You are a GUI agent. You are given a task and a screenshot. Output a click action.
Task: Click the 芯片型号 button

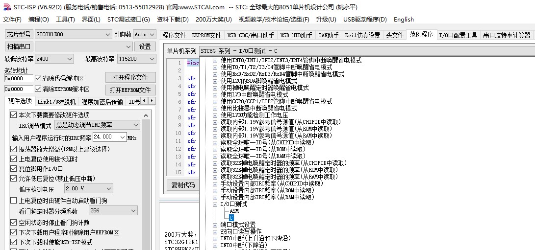pyautogui.click(x=19, y=34)
